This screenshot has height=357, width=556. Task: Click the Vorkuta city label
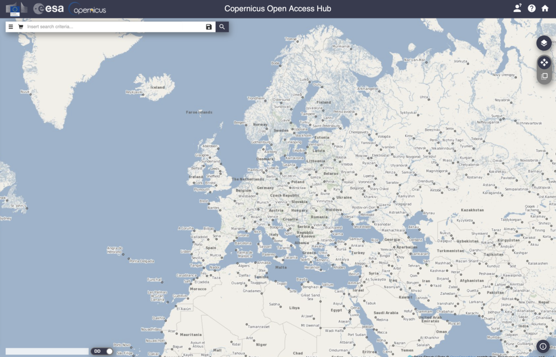coord(461,61)
